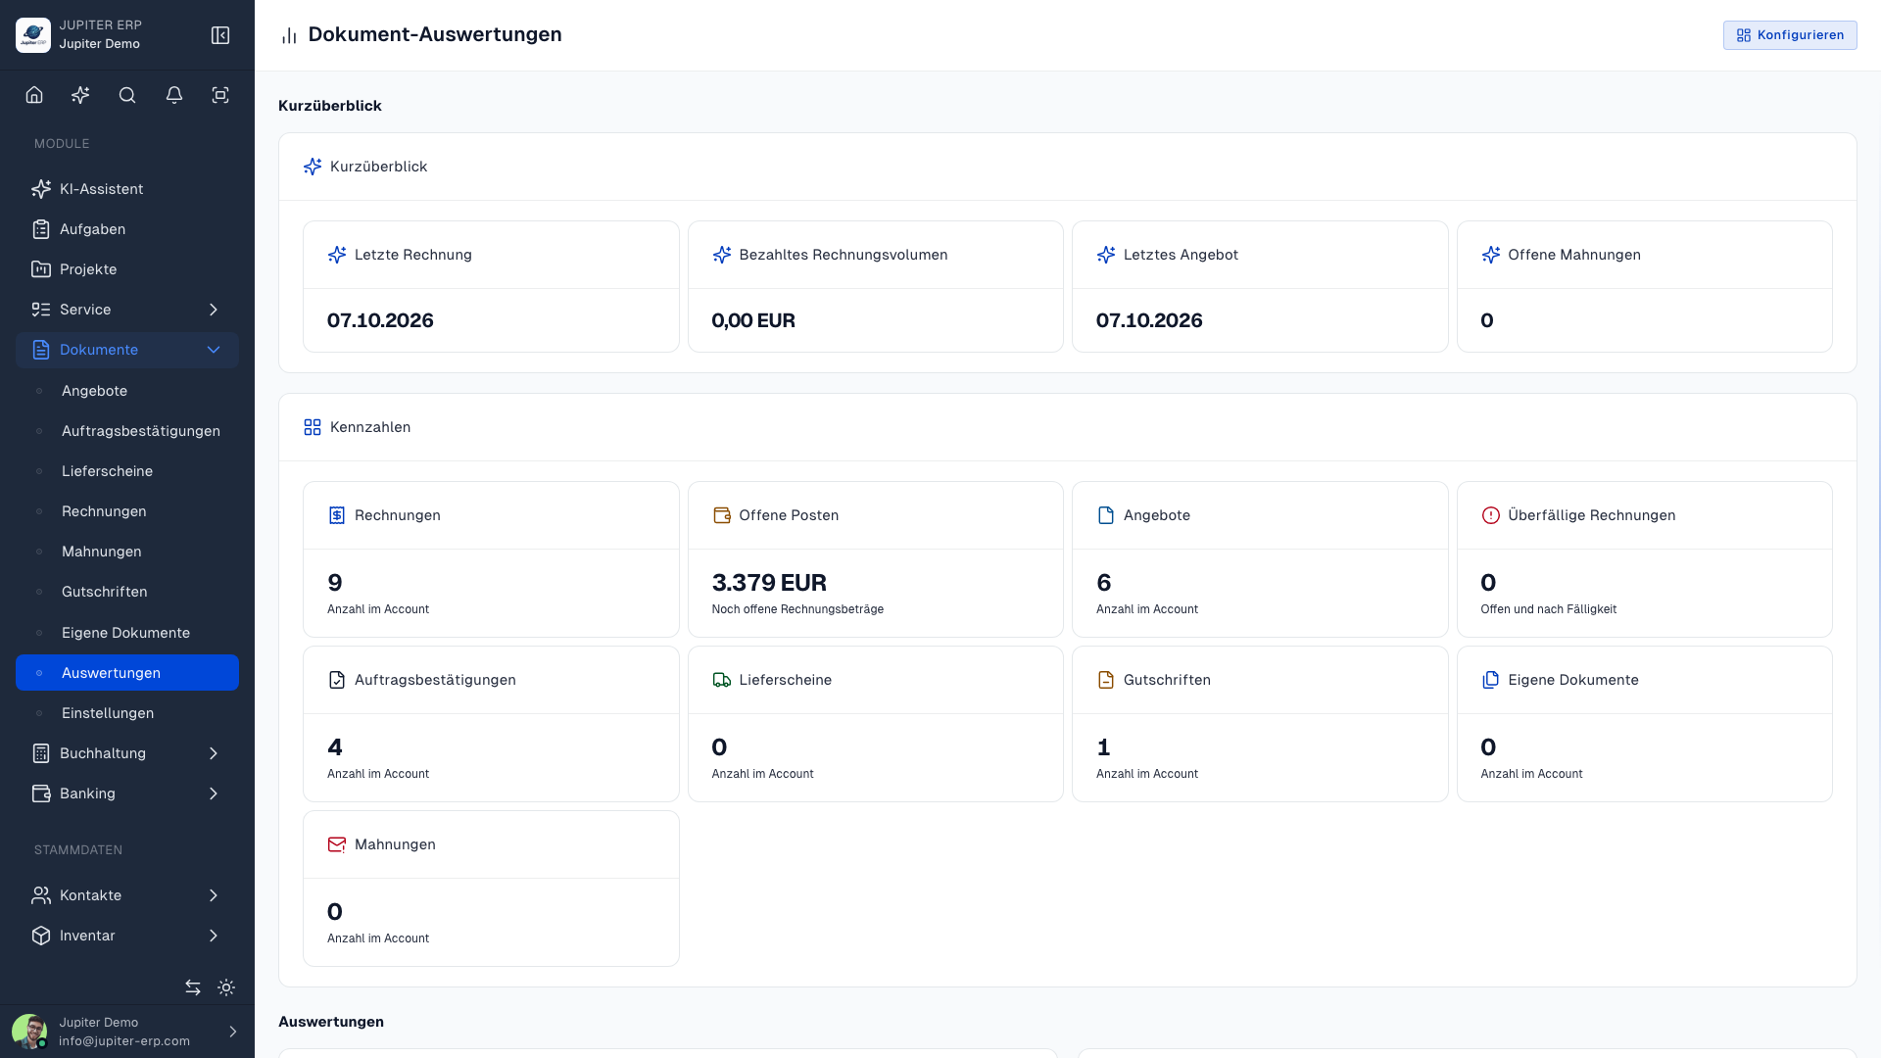Collapse the sidebar panel icon
This screenshot has height=1058, width=1881.
coord(220,35)
